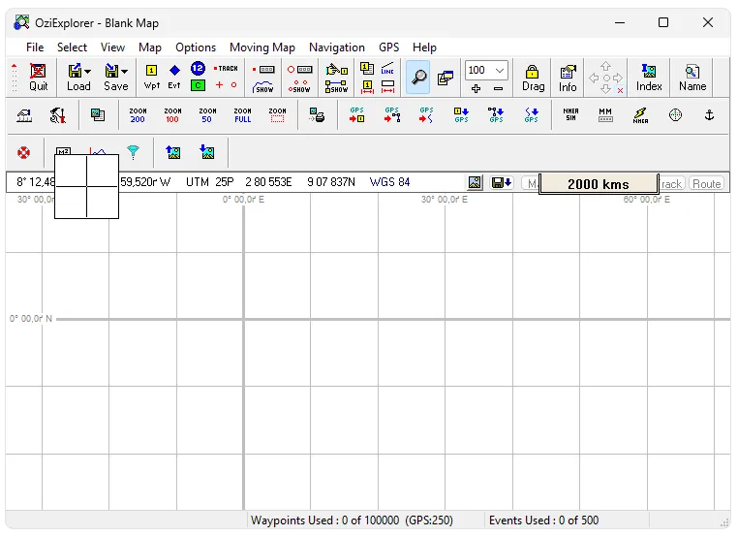Open the Moving Map menu
This screenshot has width=738, height=536.
point(262,47)
